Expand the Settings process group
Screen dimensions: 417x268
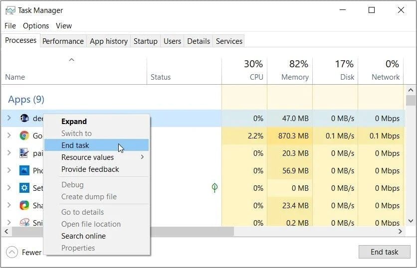click(x=9, y=188)
